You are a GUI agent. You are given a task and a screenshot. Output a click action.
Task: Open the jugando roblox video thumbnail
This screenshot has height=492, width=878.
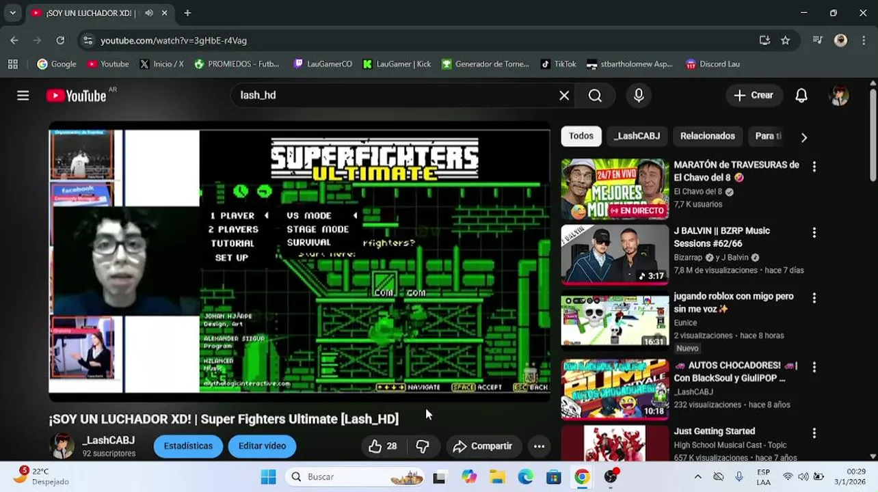pyautogui.click(x=615, y=321)
